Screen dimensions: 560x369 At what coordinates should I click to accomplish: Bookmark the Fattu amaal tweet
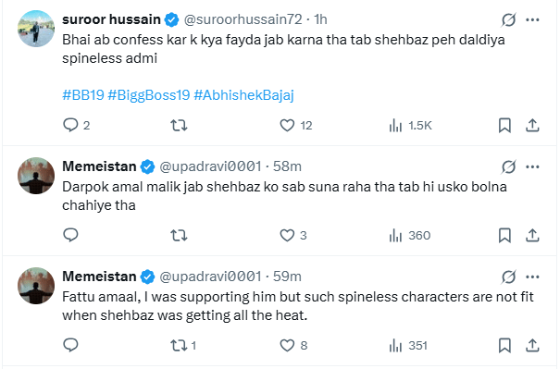(x=504, y=345)
